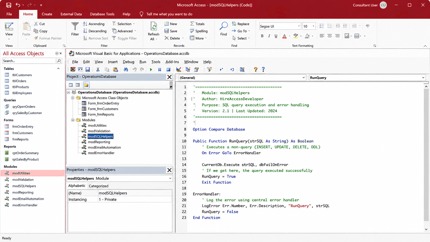Click the Spelling button
Screen dimensions: 430x242
pos(199,31)
